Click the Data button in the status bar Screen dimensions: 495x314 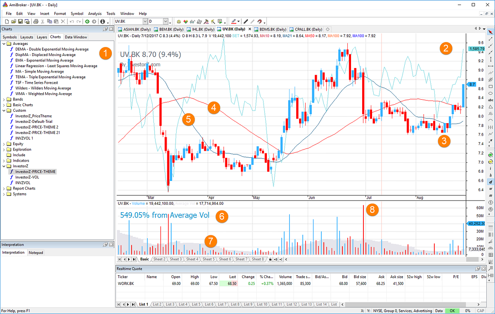coord(439,311)
